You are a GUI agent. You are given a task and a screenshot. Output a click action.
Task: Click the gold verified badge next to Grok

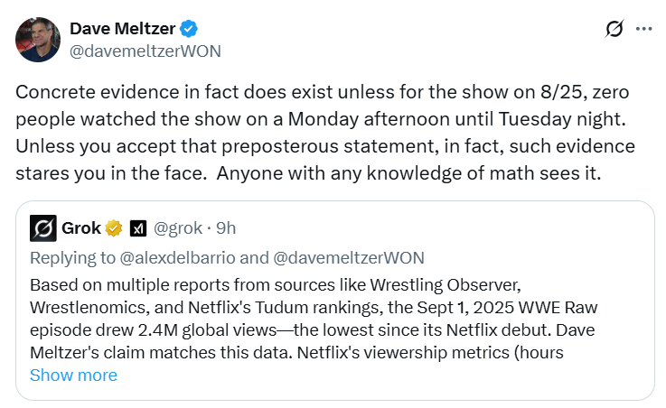pos(115,228)
